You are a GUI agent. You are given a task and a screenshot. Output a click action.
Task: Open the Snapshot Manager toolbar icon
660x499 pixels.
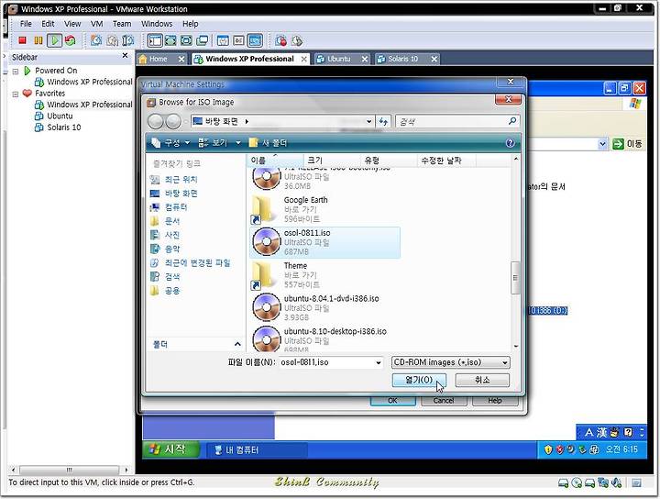(x=128, y=40)
